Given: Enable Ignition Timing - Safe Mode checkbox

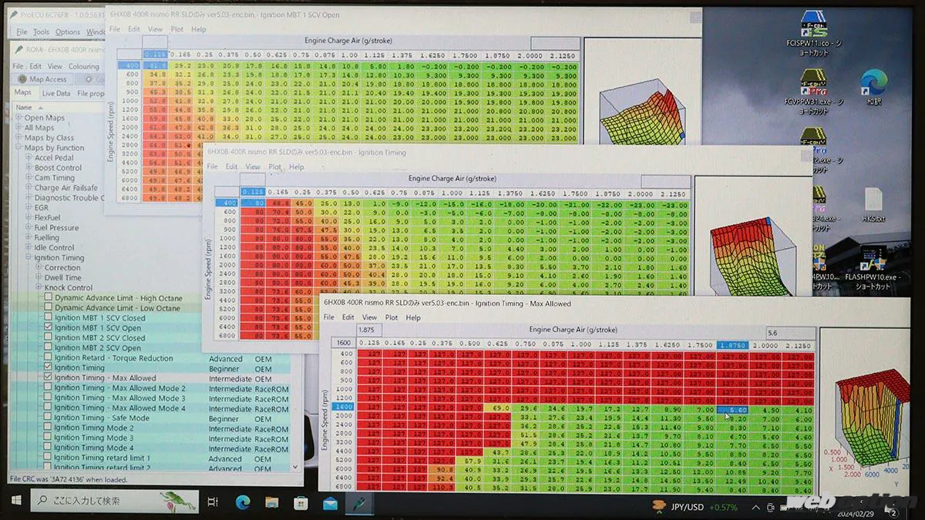Looking at the screenshot, I should 48,418.
